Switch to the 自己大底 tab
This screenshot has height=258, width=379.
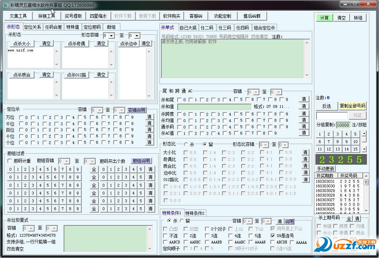tap(188, 28)
